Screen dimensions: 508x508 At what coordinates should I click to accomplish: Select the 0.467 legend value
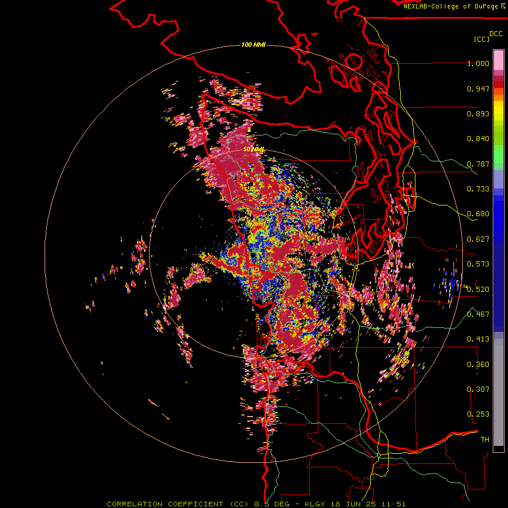(x=478, y=314)
